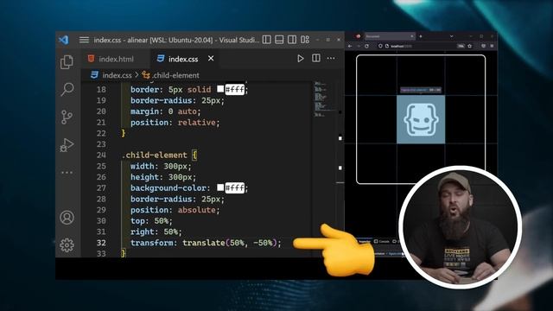Click the smiley child element in browser page

[x=421, y=119]
